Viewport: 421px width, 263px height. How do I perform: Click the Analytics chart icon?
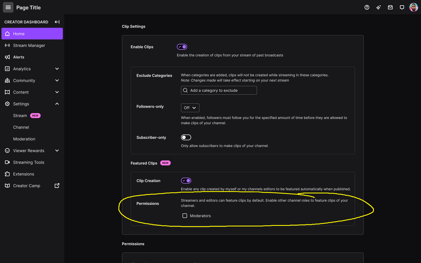(x=7, y=69)
